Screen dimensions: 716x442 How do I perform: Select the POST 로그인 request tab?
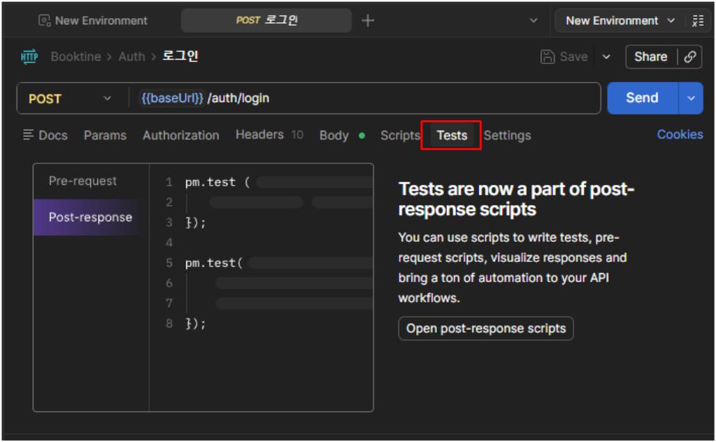[x=266, y=21]
